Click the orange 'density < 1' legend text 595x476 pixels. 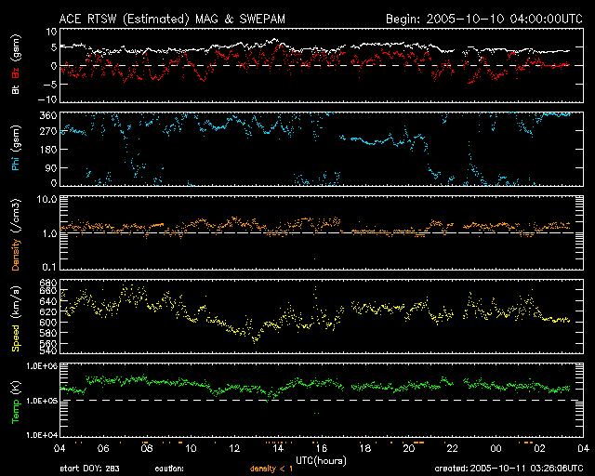(271, 469)
